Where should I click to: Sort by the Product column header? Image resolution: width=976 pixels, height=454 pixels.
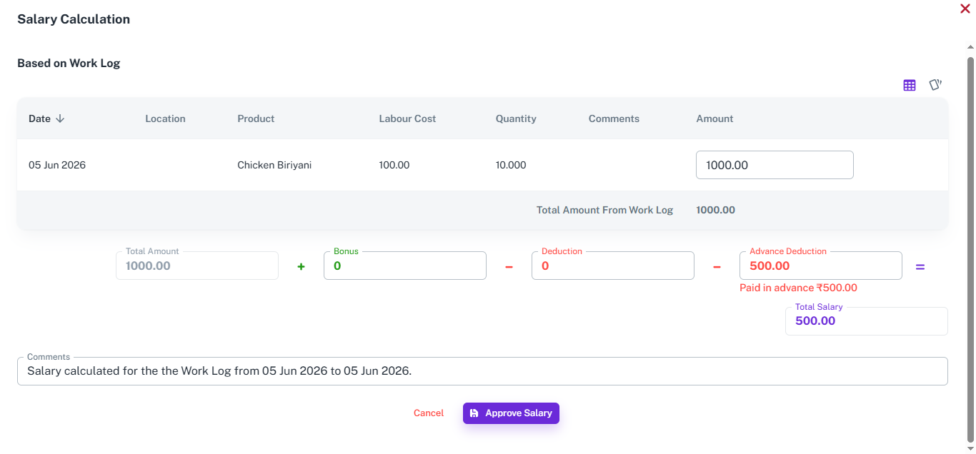click(256, 118)
